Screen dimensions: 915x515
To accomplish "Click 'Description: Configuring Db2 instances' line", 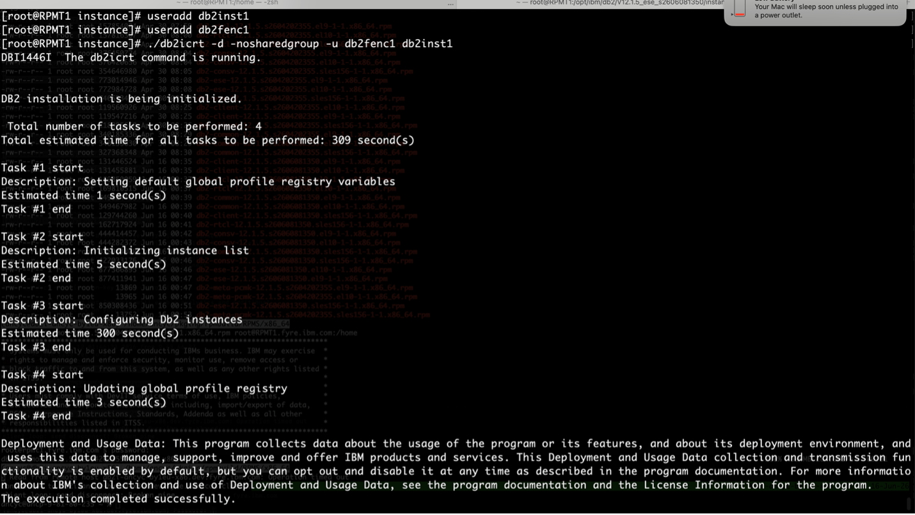I will (x=122, y=319).
